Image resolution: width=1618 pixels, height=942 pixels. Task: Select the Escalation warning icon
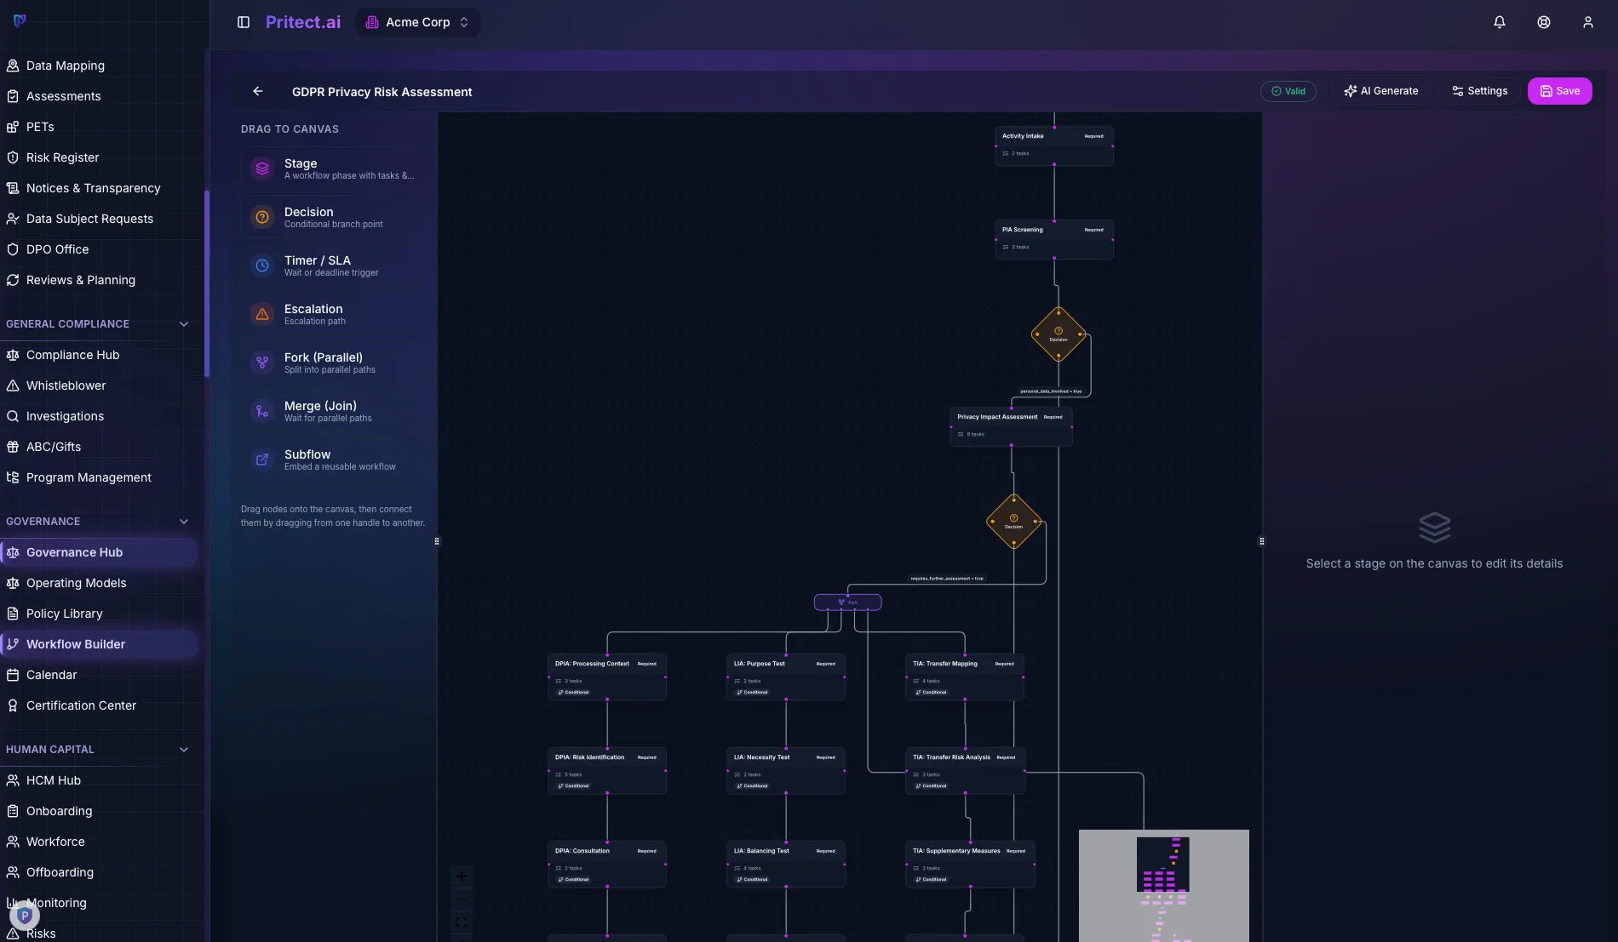point(262,314)
